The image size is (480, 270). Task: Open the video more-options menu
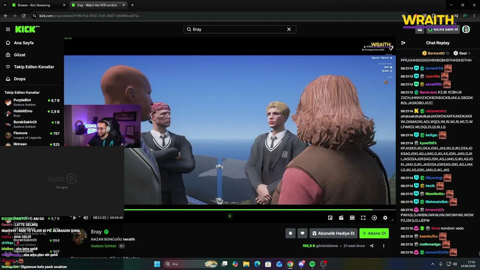point(384,246)
